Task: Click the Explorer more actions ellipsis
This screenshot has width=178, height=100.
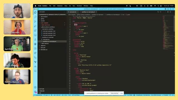Action: pos(64,12)
